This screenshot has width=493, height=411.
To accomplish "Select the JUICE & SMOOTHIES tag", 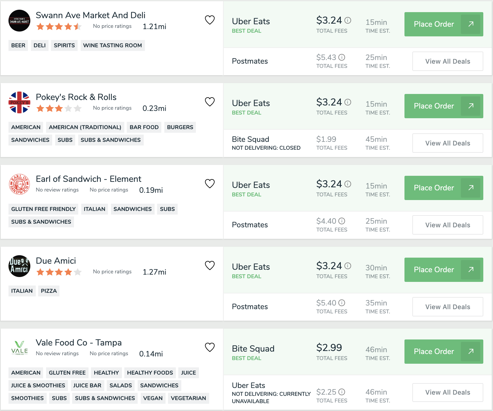I will point(38,386).
